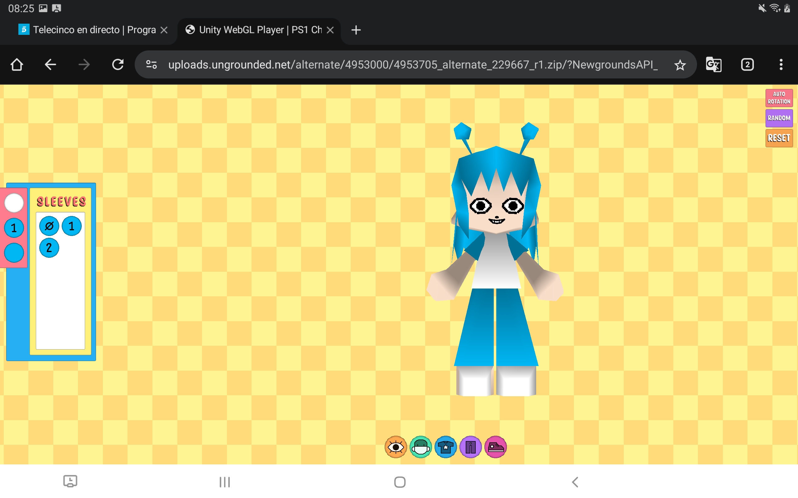798x498 pixels.
Task: Pick the blue color swatch
Action: [x=14, y=253]
